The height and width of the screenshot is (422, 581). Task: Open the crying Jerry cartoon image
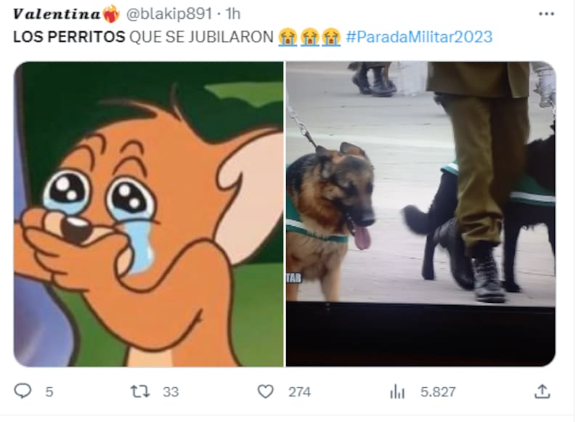[149, 214]
